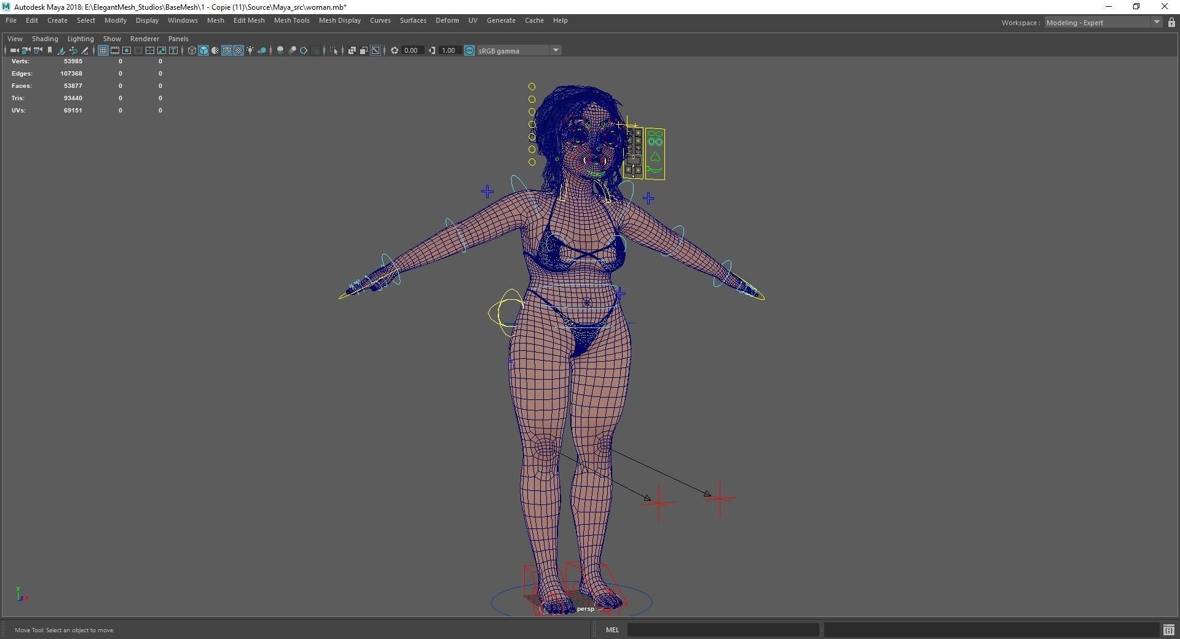This screenshot has width=1180, height=639.
Task: Click the camera Bookmarks icon
Action: click(50, 50)
